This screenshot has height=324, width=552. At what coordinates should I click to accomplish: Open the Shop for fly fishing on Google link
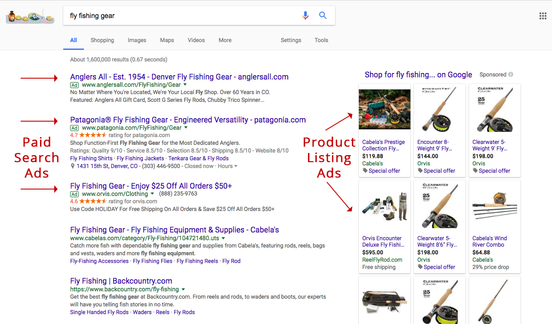(419, 75)
